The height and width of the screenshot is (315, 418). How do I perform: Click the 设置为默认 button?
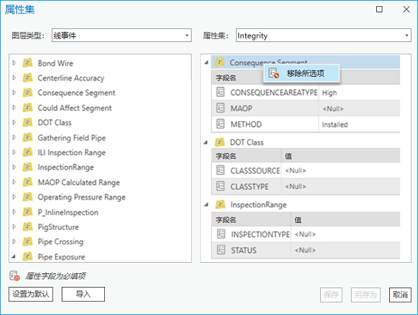coord(31,294)
